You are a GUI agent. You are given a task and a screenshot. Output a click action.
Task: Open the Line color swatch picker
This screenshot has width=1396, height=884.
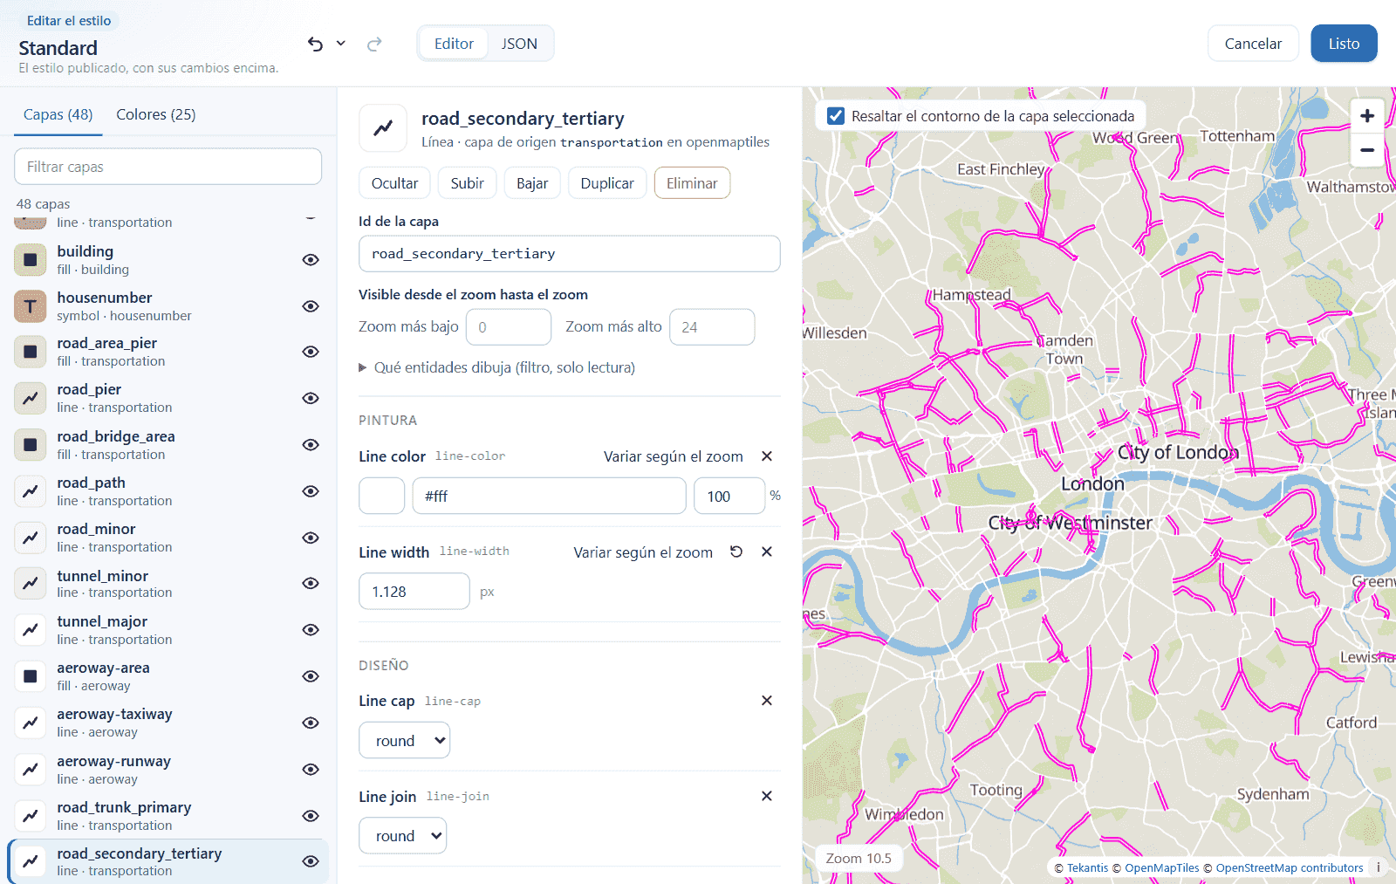pos(382,496)
